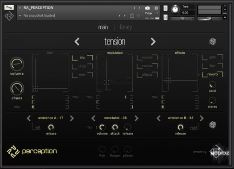Select next ambience B sample
The image size is (234, 169).
coord(201,118)
